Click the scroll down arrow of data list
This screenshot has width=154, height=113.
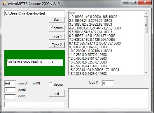pyautogui.click(x=146, y=73)
